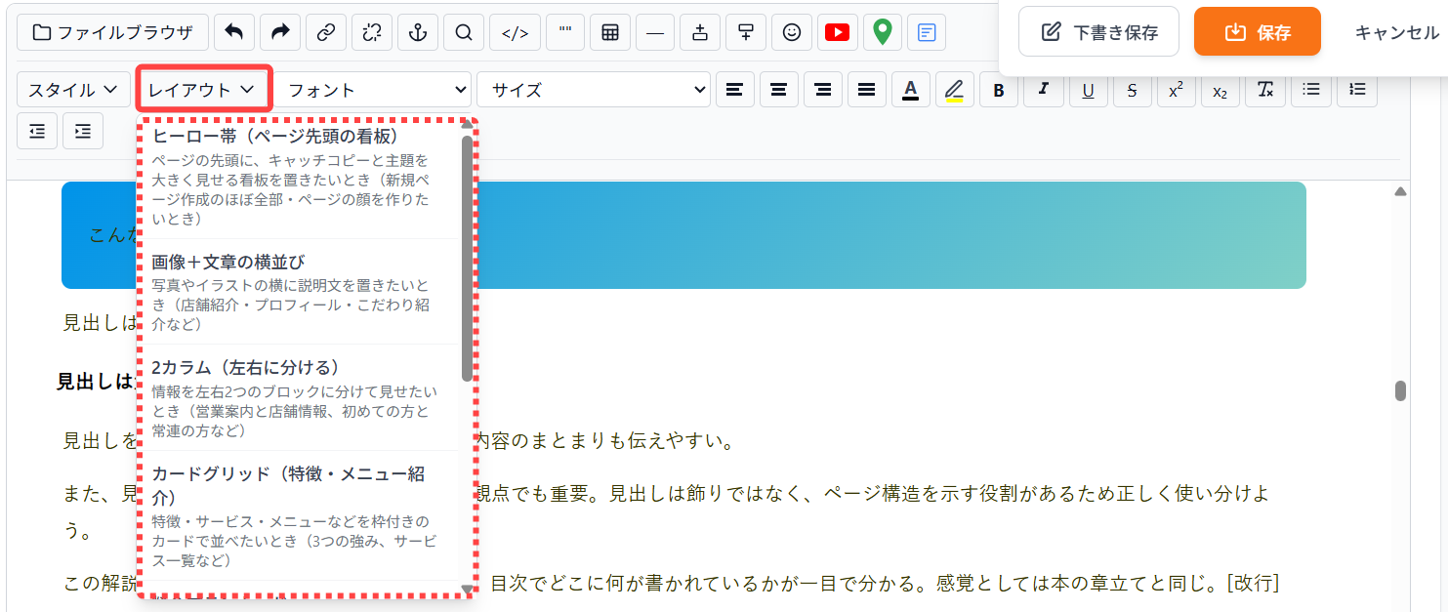
Task: Insert a YouTube video
Action: 837,32
